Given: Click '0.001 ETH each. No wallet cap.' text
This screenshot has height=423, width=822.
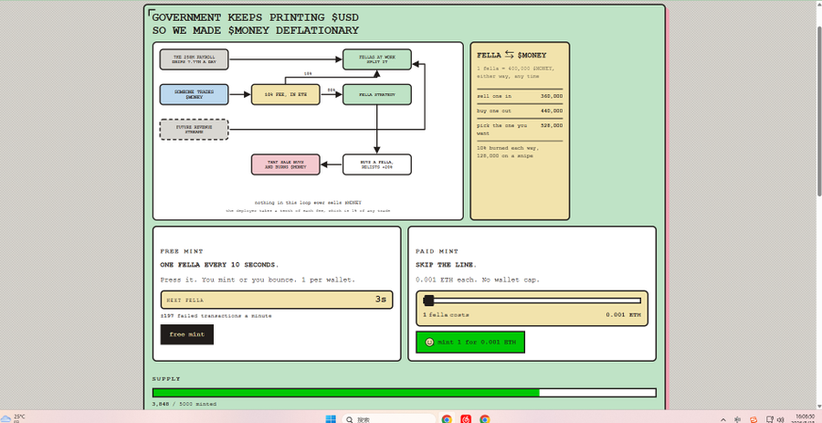Looking at the screenshot, I should (477, 280).
